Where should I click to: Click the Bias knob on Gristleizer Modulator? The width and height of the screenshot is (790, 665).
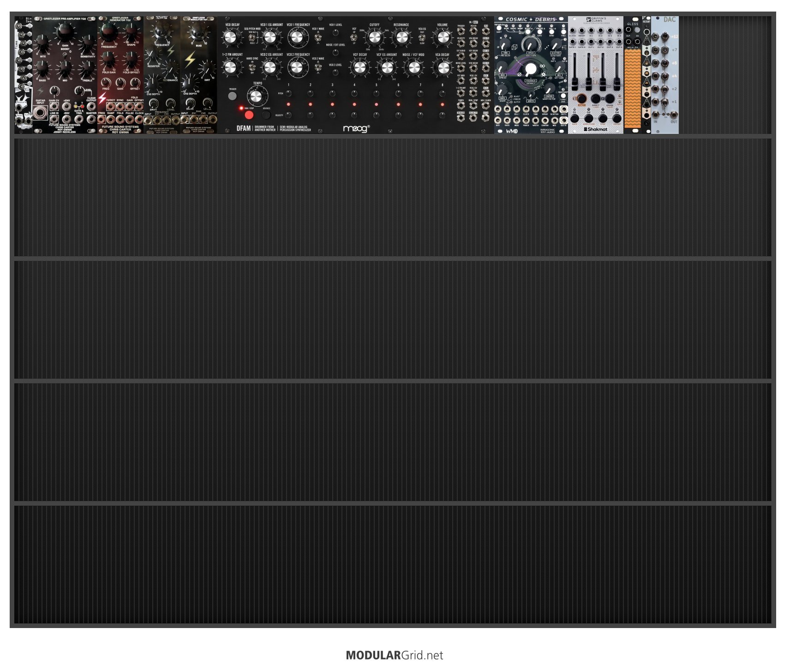(198, 32)
